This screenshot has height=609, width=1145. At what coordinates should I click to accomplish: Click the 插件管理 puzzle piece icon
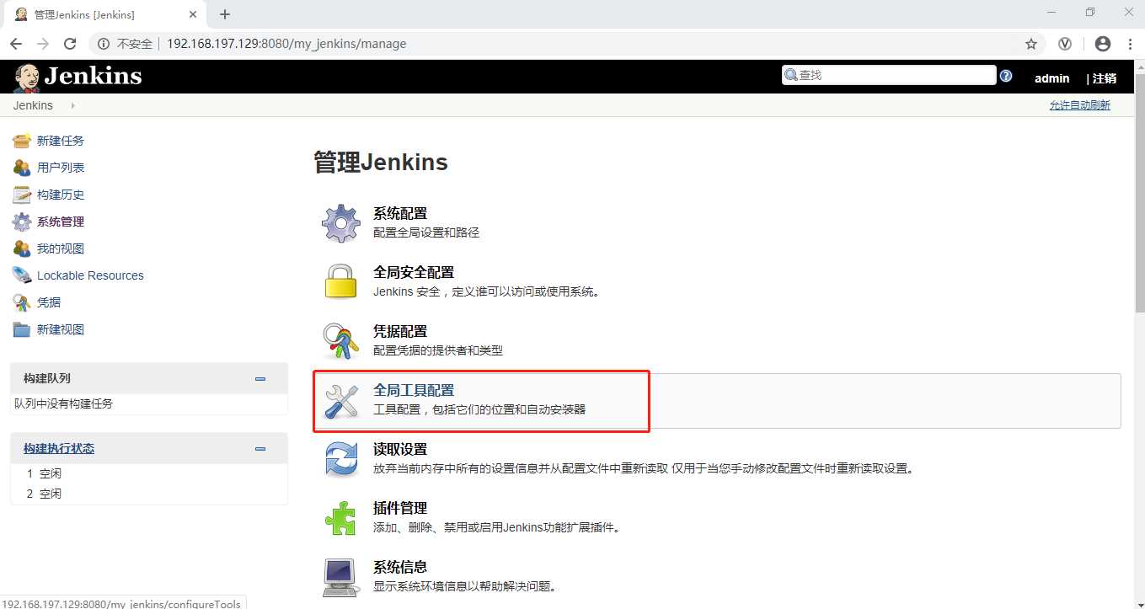341,518
